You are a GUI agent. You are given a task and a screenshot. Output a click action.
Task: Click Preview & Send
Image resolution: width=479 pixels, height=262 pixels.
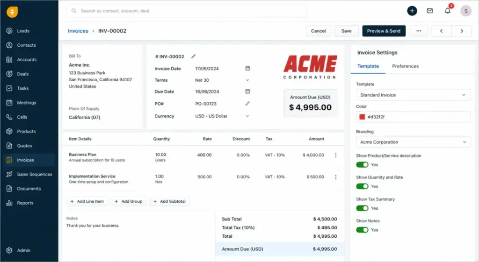[x=384, y=31]
